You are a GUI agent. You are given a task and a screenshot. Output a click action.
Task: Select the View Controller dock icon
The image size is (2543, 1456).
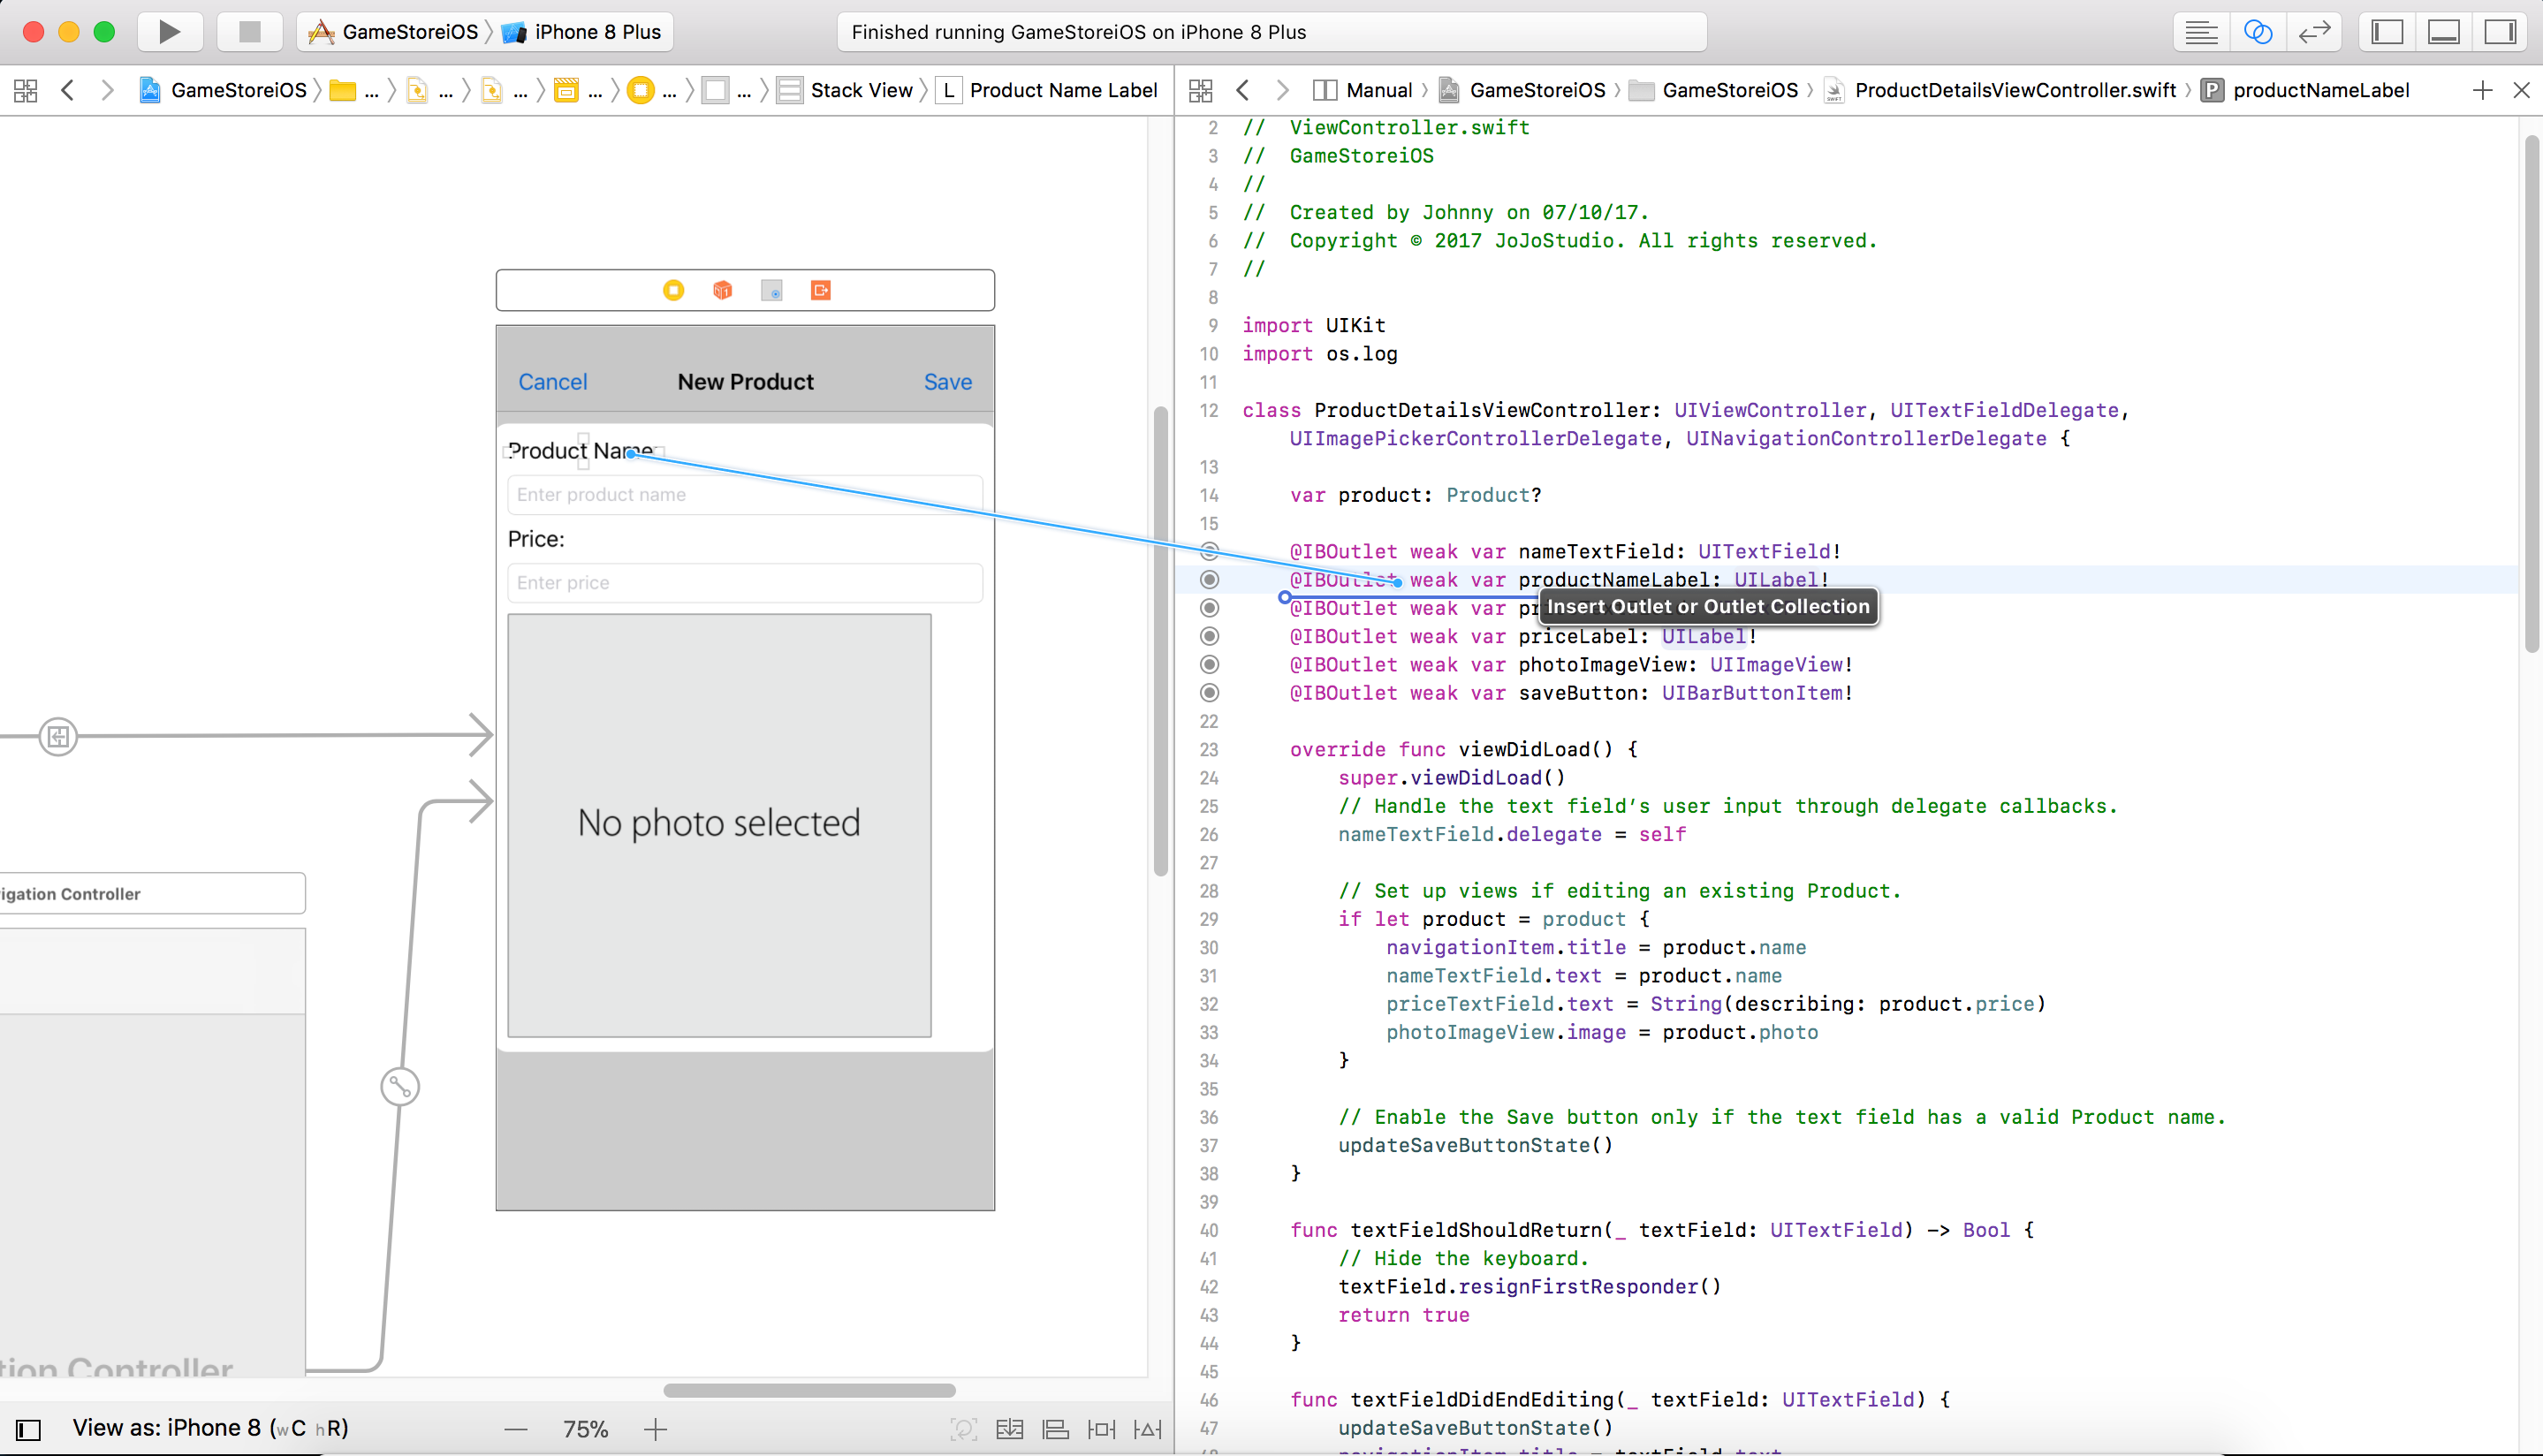(x=674, y=290)
